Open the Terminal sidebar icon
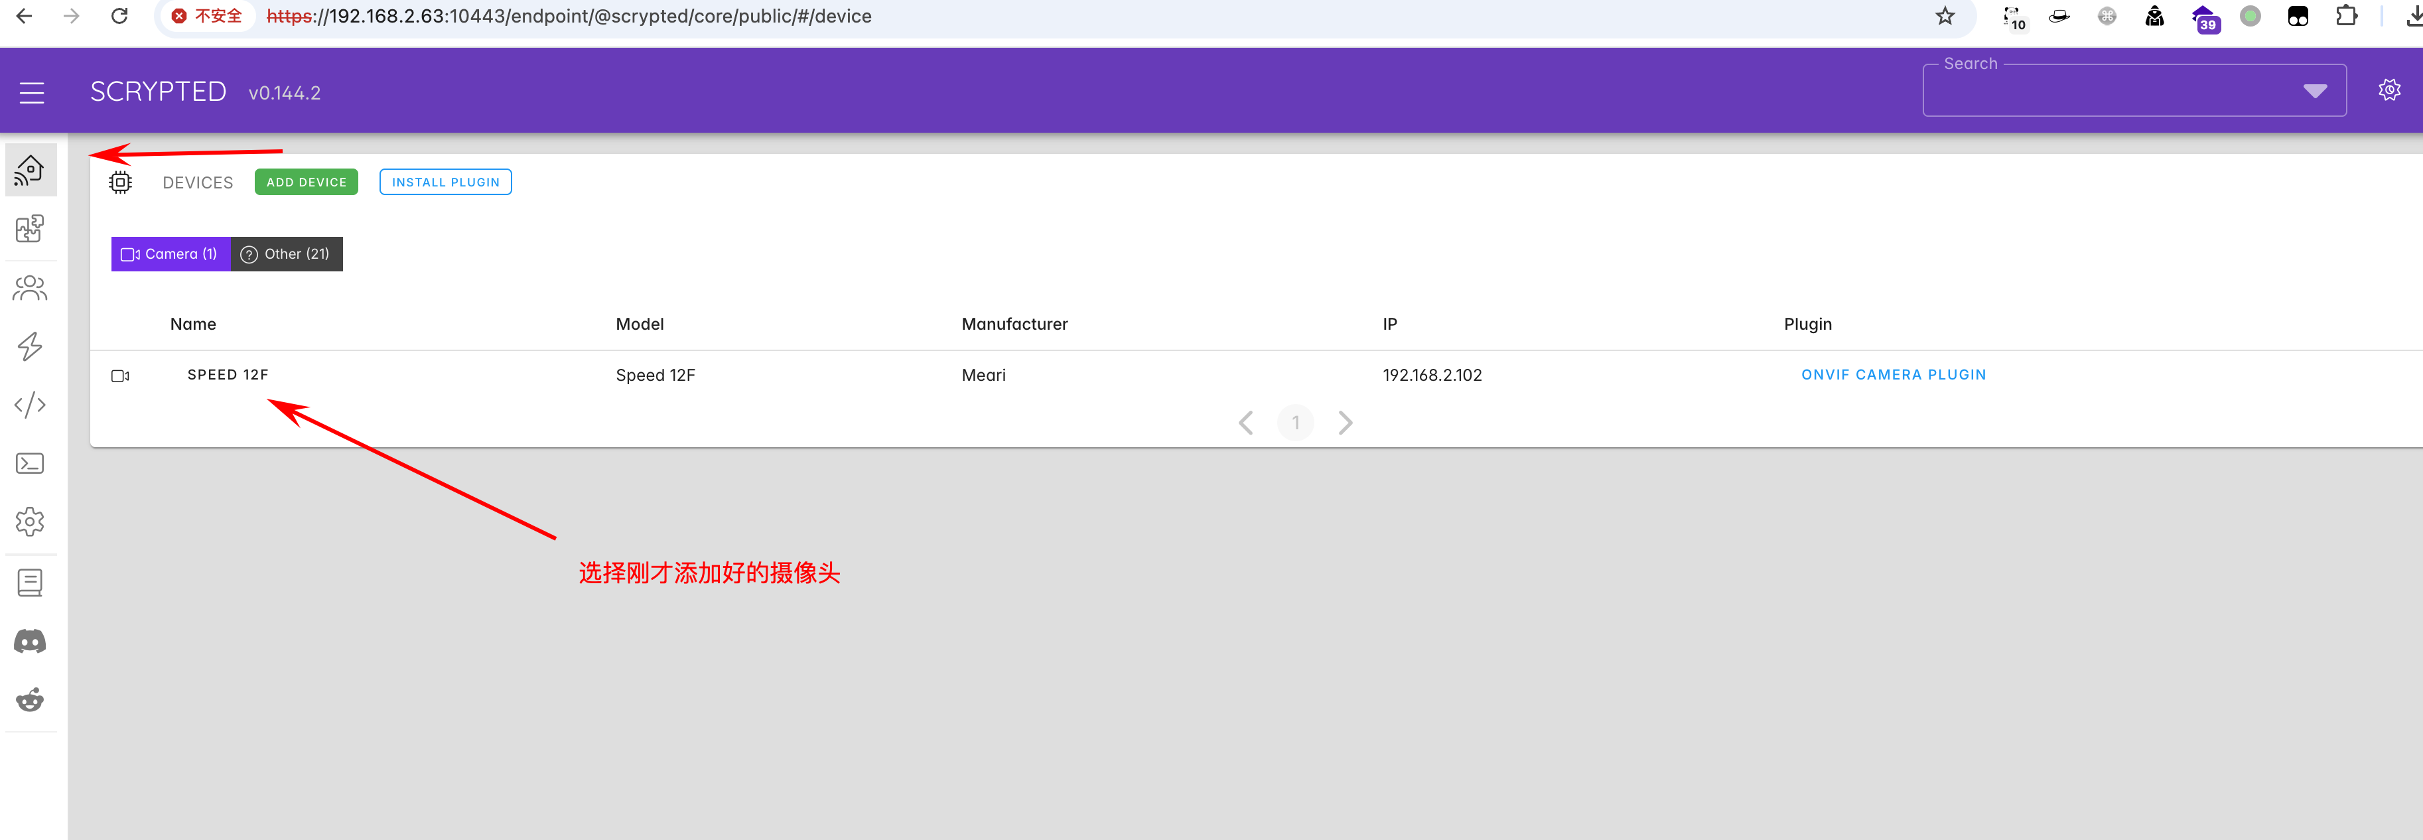 30,464
